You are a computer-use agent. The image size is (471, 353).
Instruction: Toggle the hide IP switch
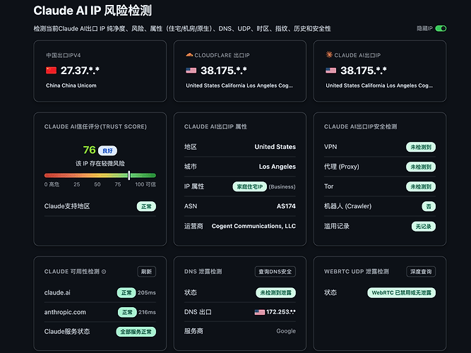[441, 28]
